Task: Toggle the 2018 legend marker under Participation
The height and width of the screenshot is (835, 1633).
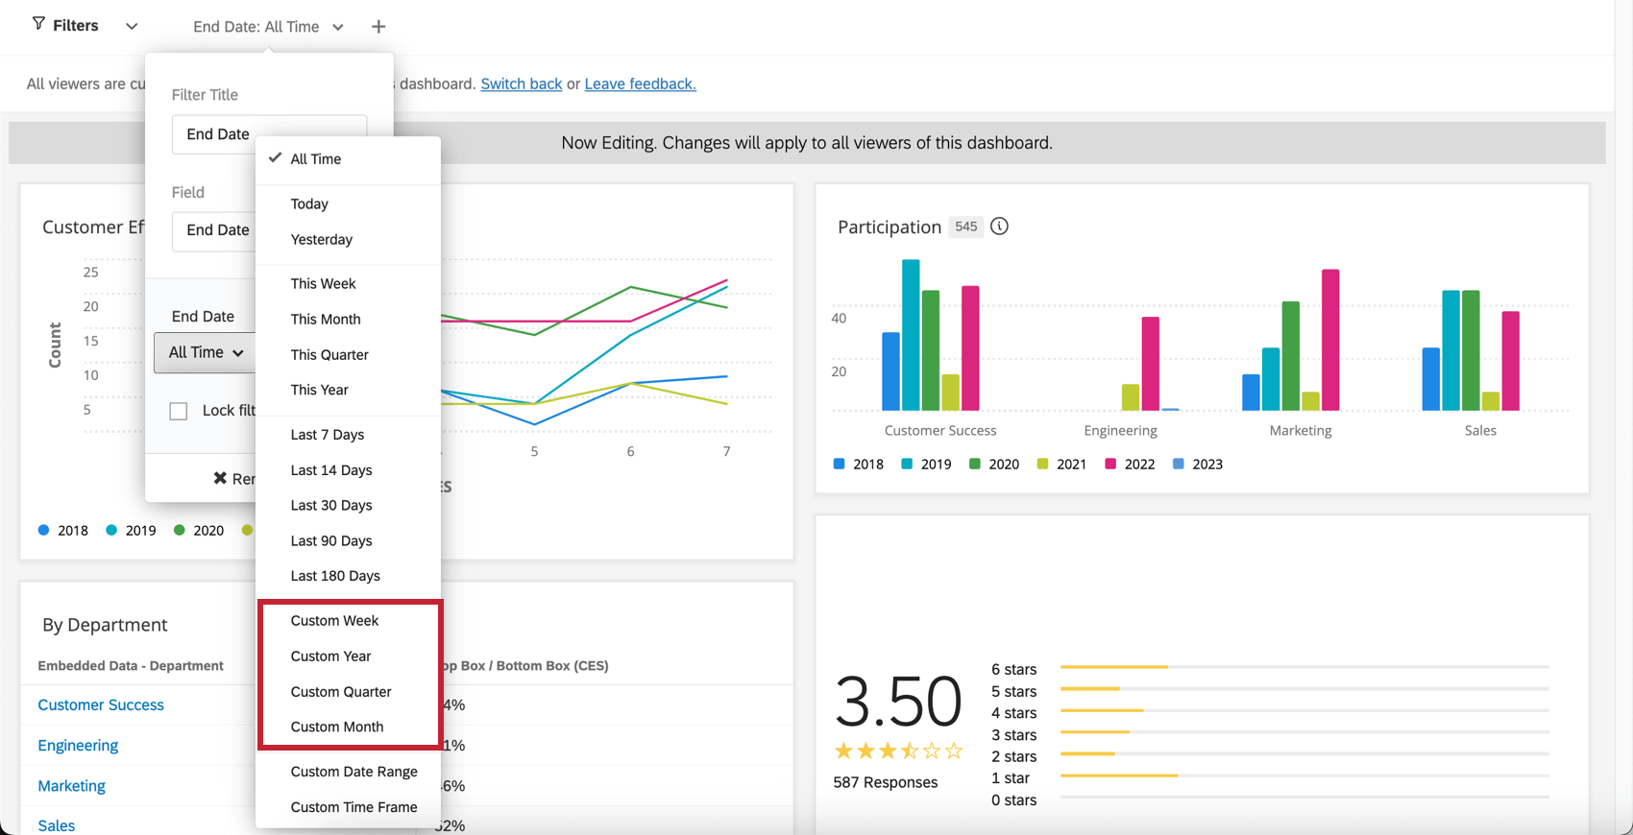Action: 839,464
